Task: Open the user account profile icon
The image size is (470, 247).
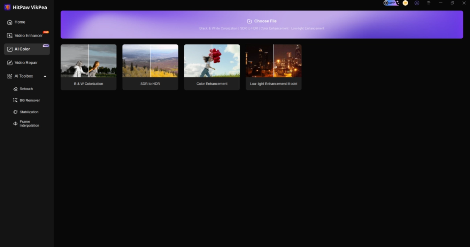Action: click(417, 3)
